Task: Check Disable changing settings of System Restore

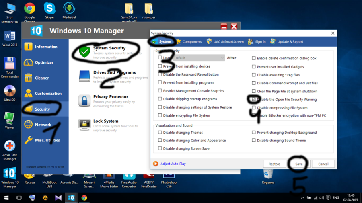Action: (x=160, y=107)
